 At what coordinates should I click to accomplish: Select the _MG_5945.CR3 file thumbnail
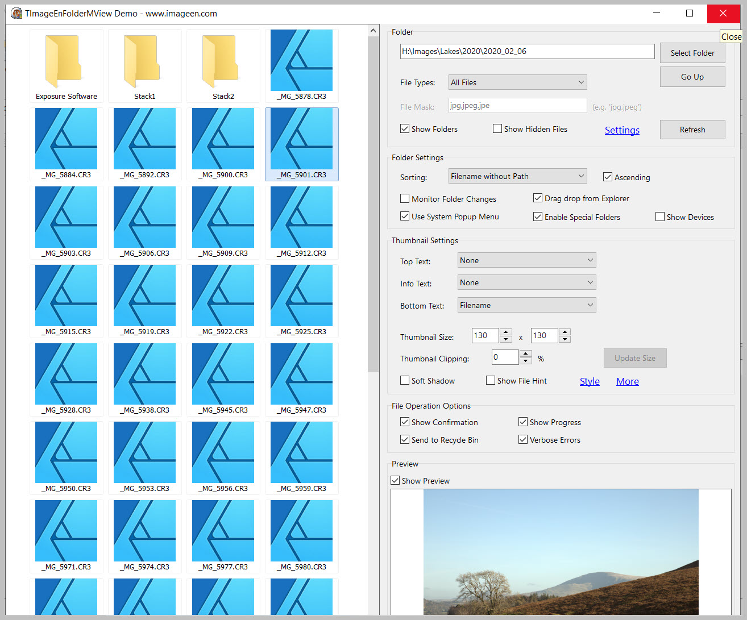pyautogui.click(x=223, y=380)
